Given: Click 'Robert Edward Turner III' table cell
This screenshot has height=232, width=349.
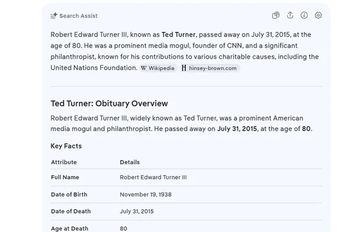Looking at the screenshot, I should [154, 177].
